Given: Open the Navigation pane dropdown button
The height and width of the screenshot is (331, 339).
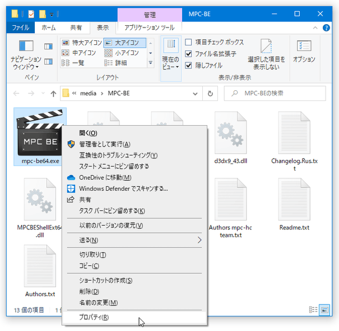Looking at the screenshot, I should 26,55.
